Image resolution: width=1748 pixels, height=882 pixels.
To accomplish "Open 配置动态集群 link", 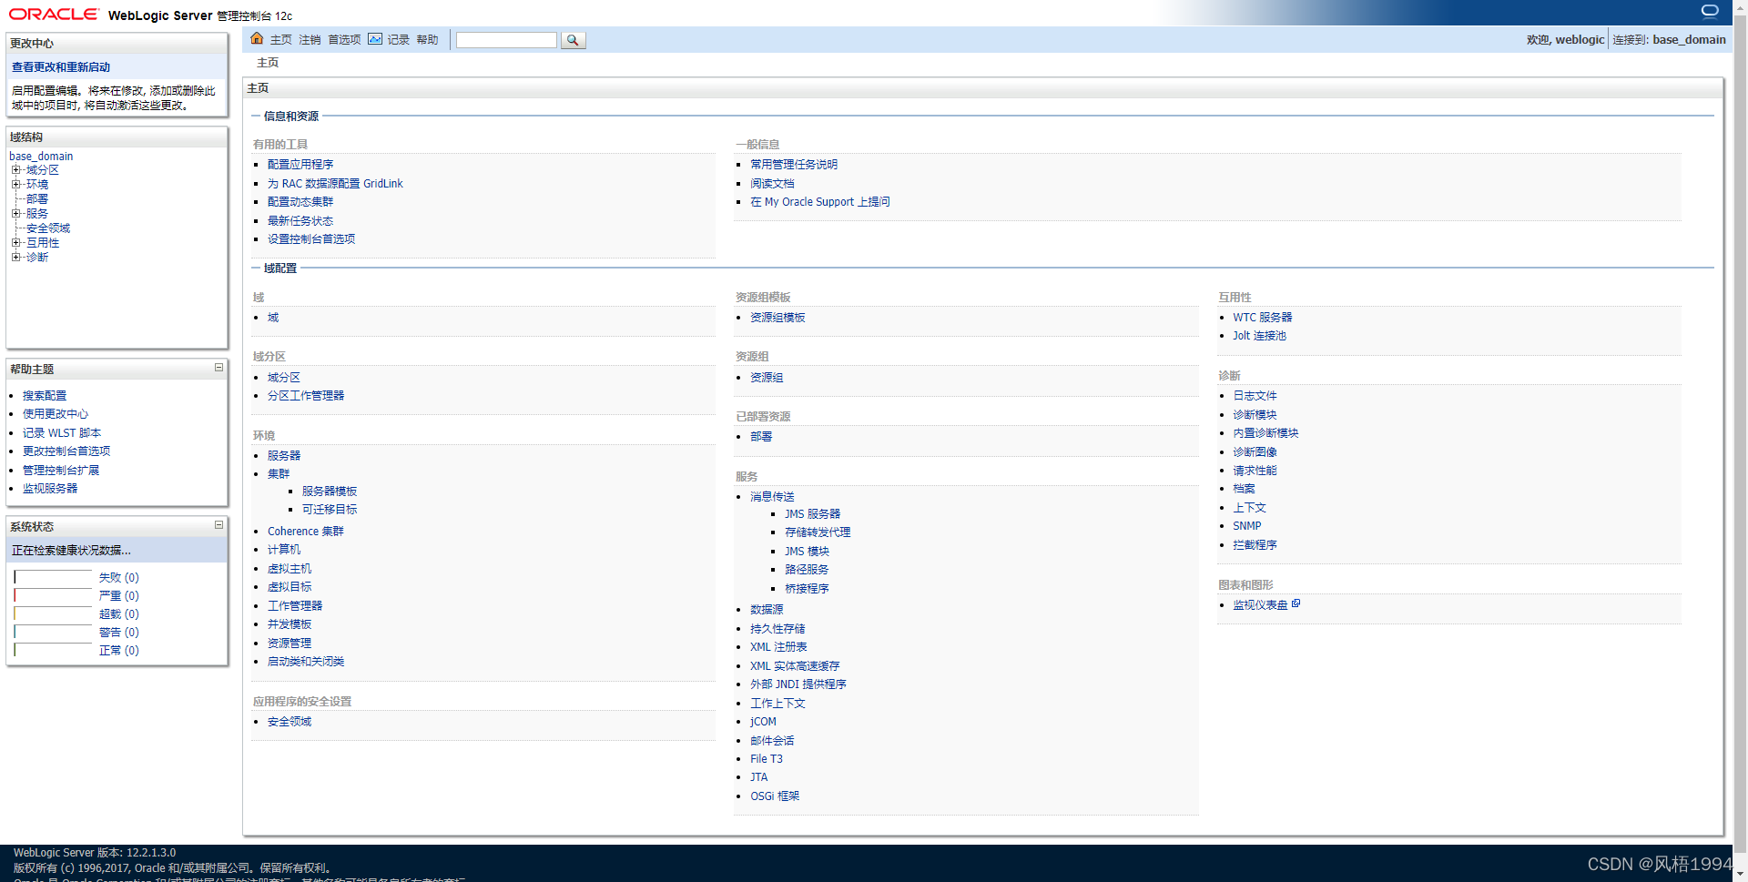I will click(x=300, y=202).
